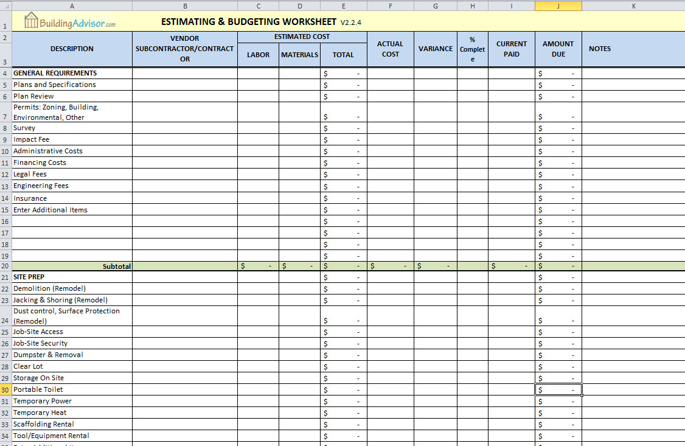
Task: Click the Subtotal label cell
Action: point(72,266)
